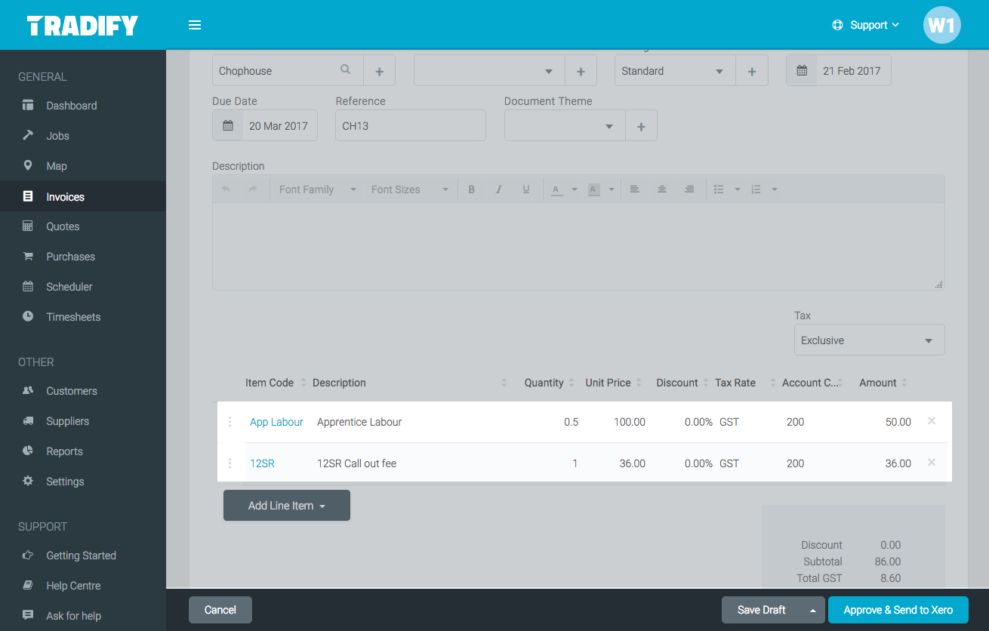This screenshot has height=631, width=989.
Task: Click the hamburger menu icon in the header
Action: coord(195,24)
